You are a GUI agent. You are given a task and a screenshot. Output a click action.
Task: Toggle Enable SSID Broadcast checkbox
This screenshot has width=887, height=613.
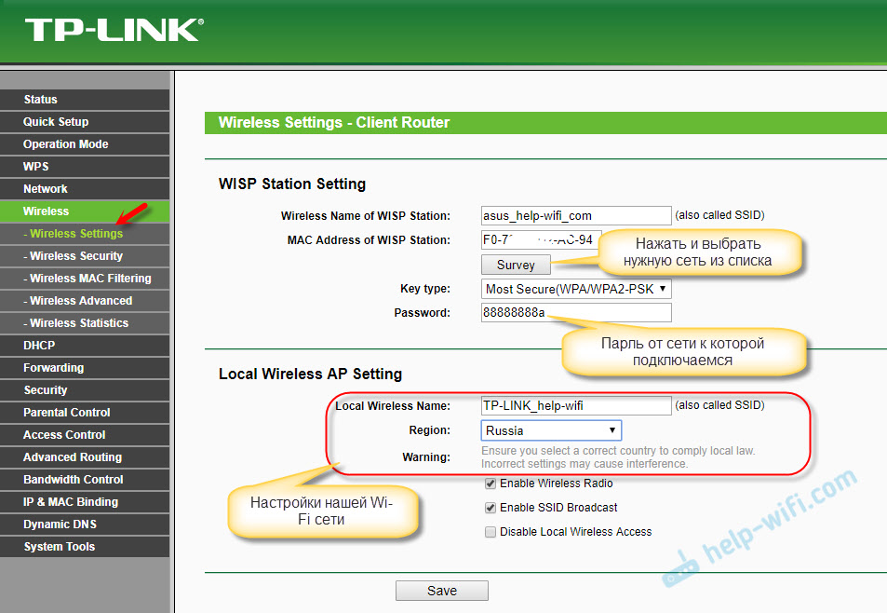click(491, 508)
